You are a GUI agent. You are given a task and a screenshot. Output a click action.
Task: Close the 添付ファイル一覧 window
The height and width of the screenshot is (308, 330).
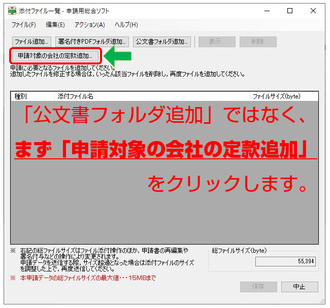pos(313,11)
